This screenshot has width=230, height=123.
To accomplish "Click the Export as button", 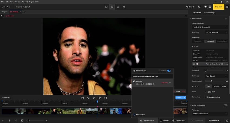I will click(x=215, y=121).
